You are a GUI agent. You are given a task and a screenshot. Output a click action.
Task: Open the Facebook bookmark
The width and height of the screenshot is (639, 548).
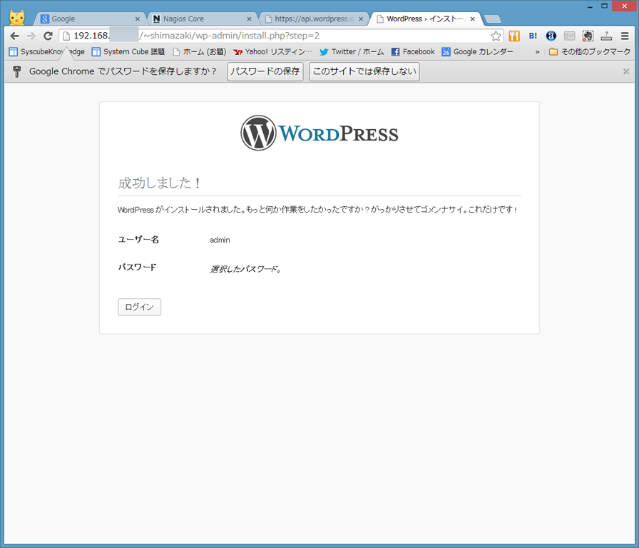coord(413,52)
